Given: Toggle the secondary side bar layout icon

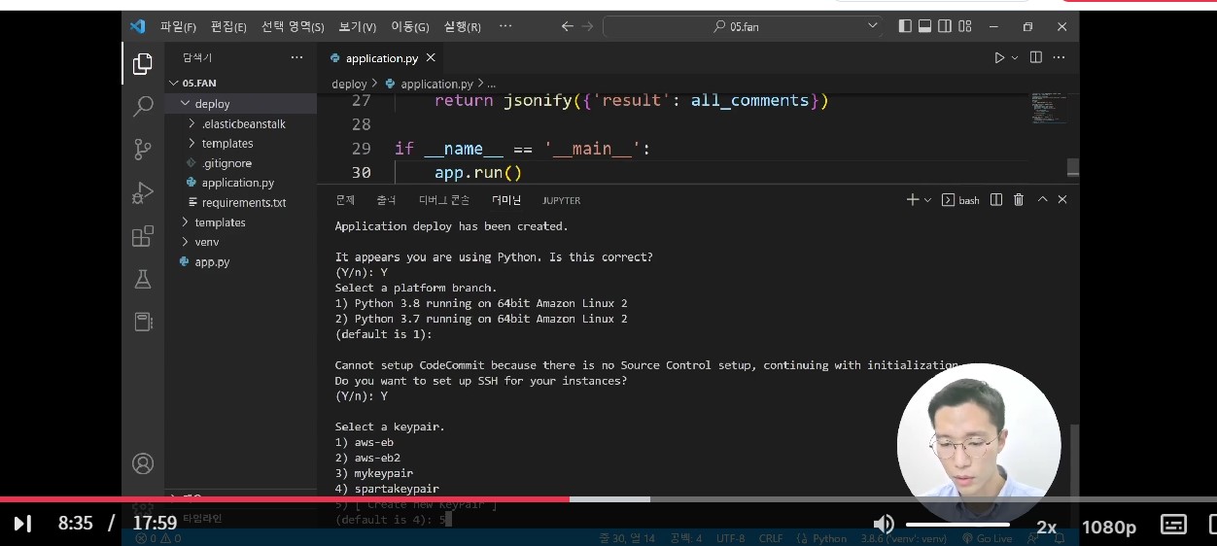Looking at the screenshot, I should point(945,26).
